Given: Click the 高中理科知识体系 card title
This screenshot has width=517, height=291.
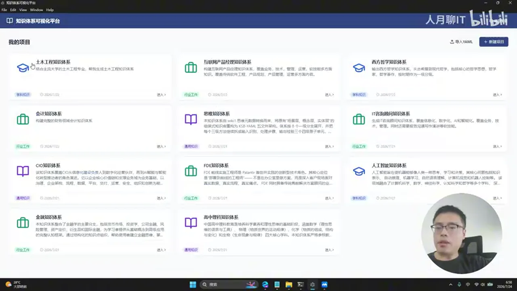Looking at the screenshot, I should 221,217.
